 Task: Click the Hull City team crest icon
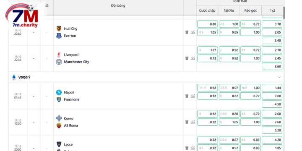click(59, 29)
